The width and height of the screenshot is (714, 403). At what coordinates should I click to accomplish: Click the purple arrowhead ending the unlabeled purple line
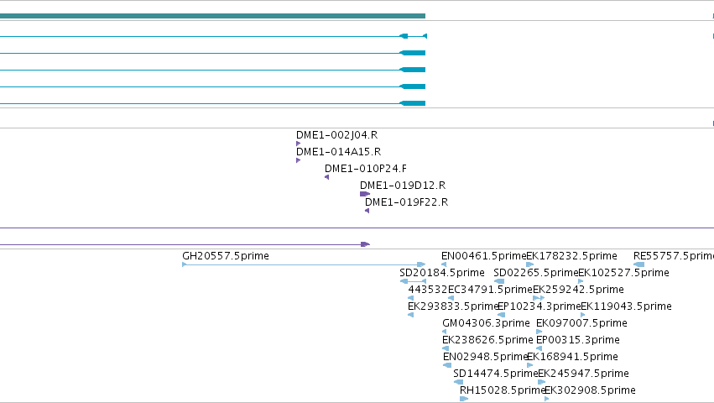(x=365, y=244)
